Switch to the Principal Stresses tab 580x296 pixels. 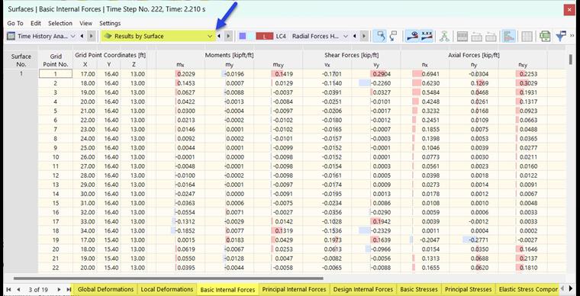[x=469, y=289]
